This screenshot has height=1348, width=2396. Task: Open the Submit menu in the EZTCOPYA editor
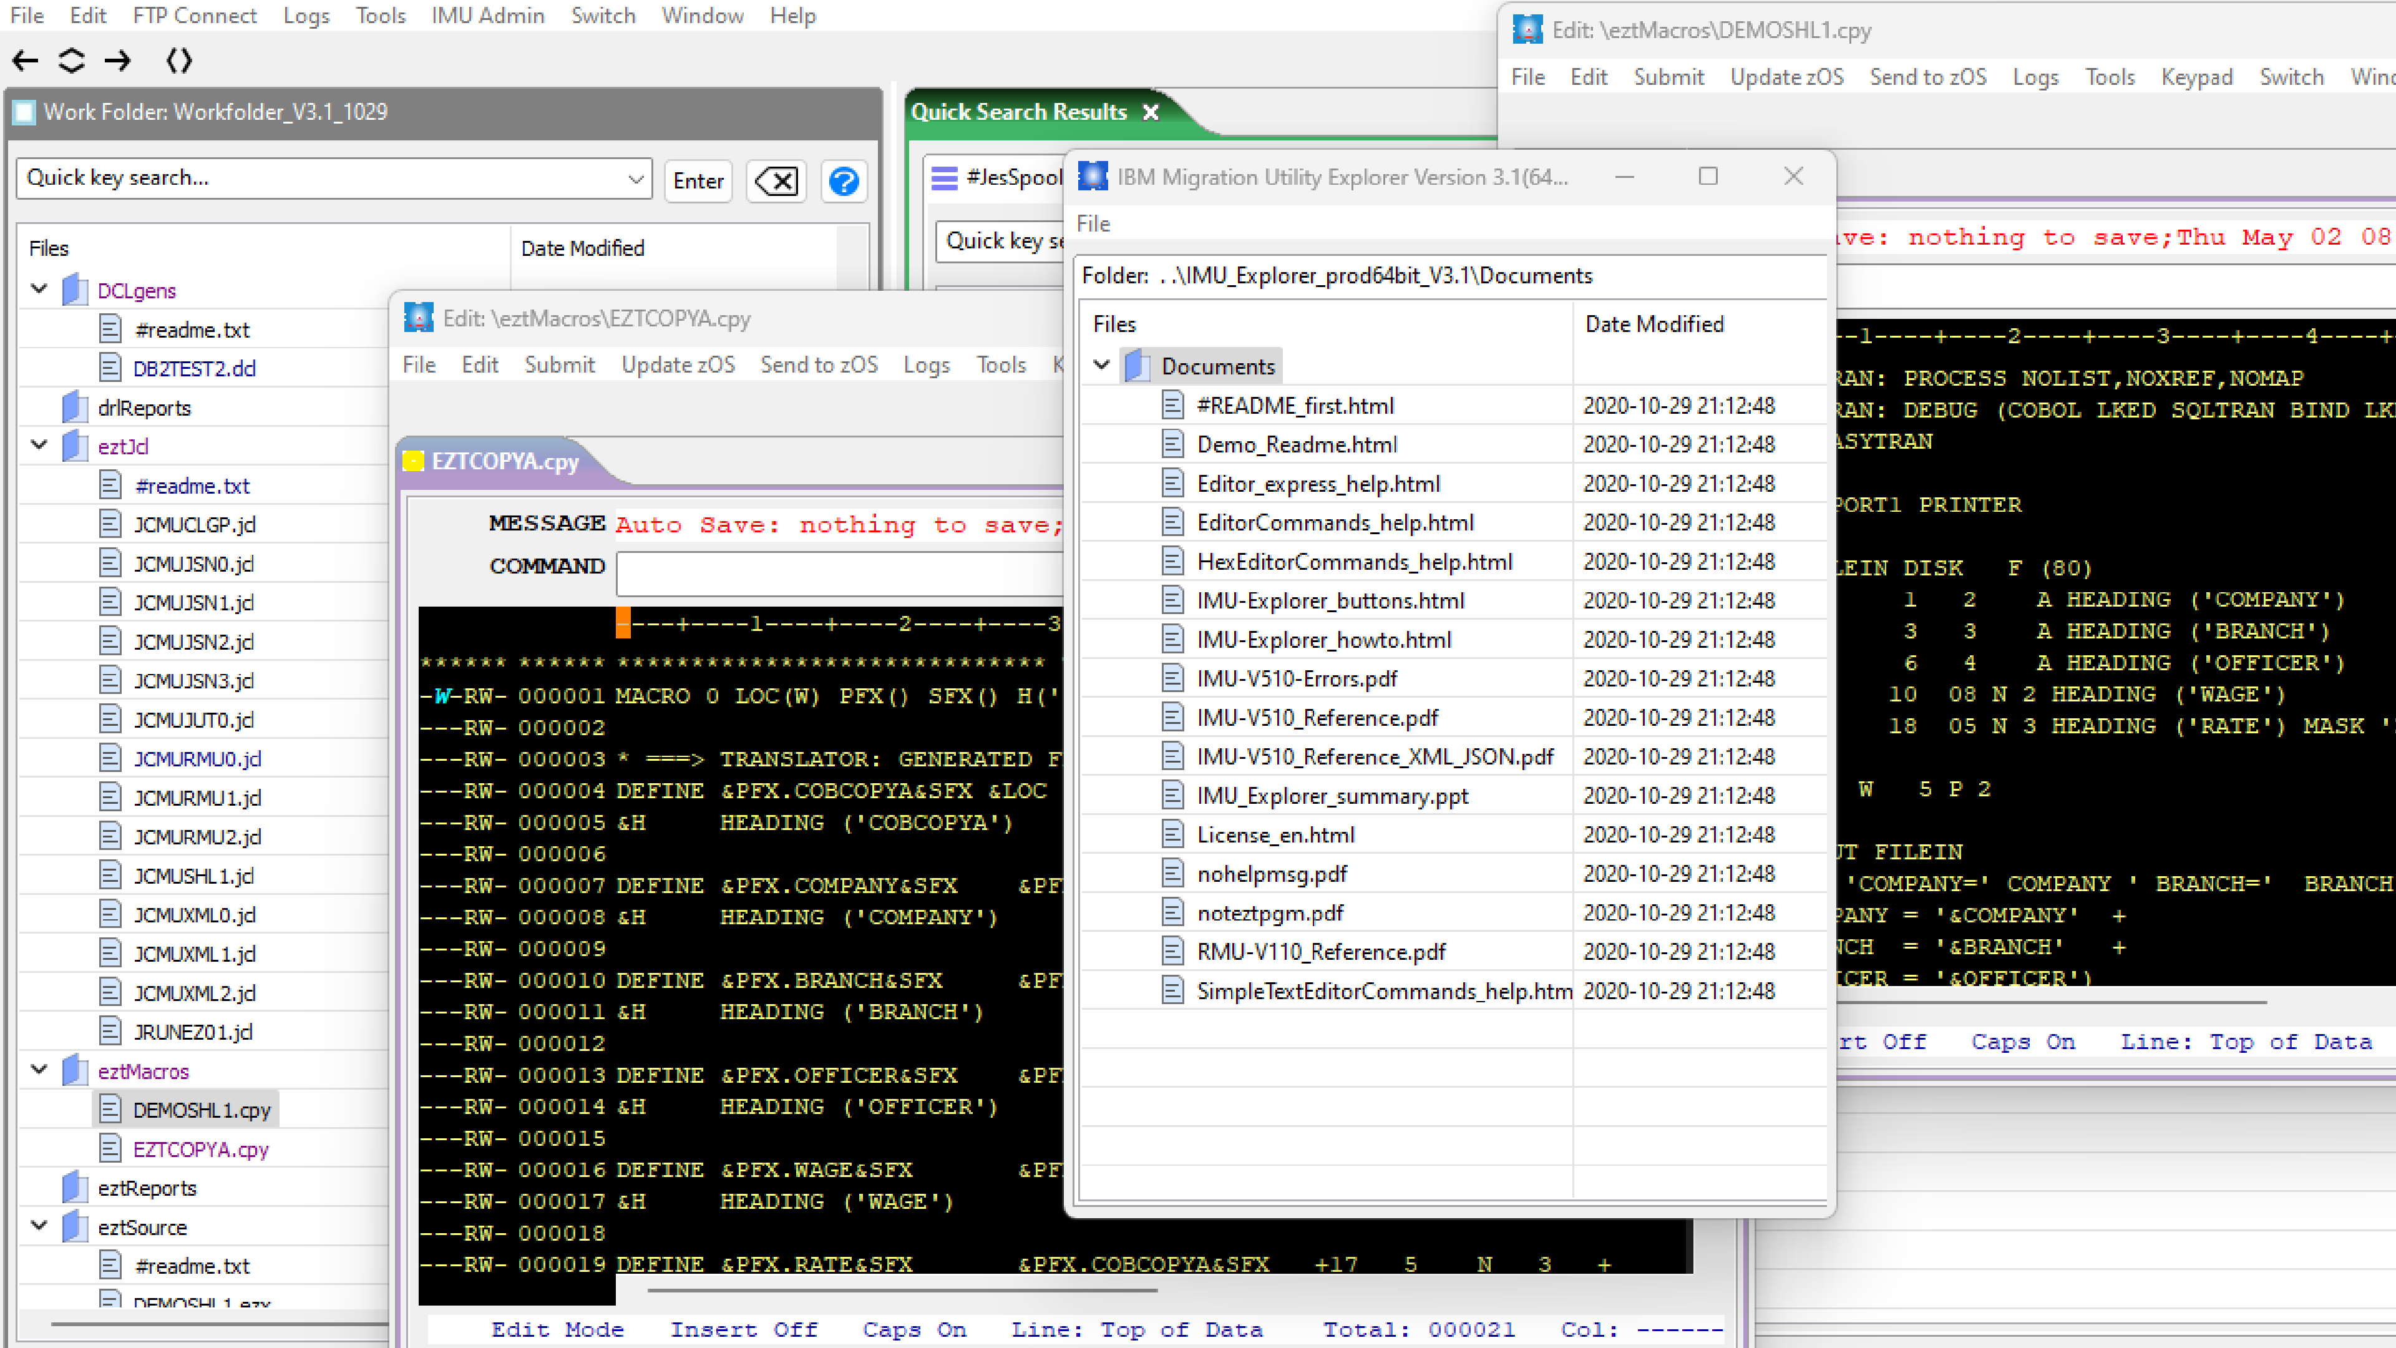coord(560,364)
